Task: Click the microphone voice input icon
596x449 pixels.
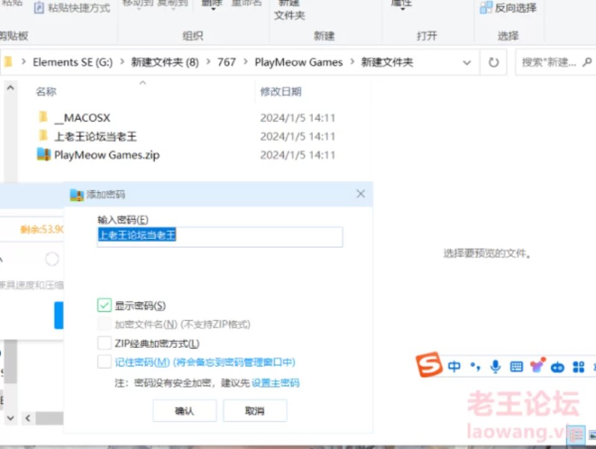Action: coord(495,367)
